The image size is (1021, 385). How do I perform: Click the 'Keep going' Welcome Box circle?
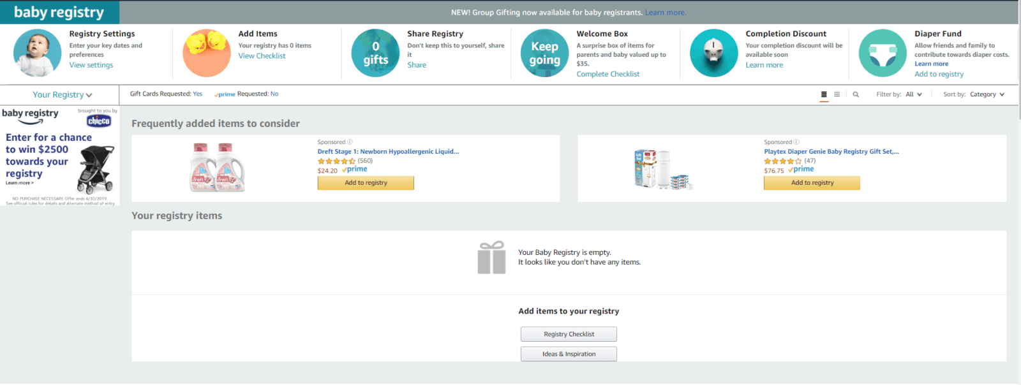coord(544,53)
